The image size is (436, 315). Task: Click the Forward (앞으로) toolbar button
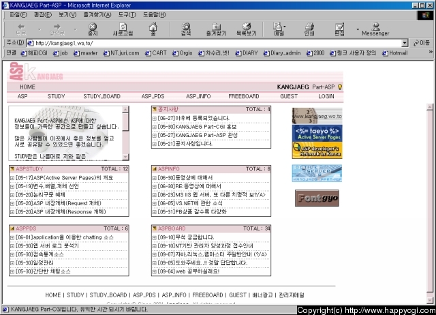(57, 29)
